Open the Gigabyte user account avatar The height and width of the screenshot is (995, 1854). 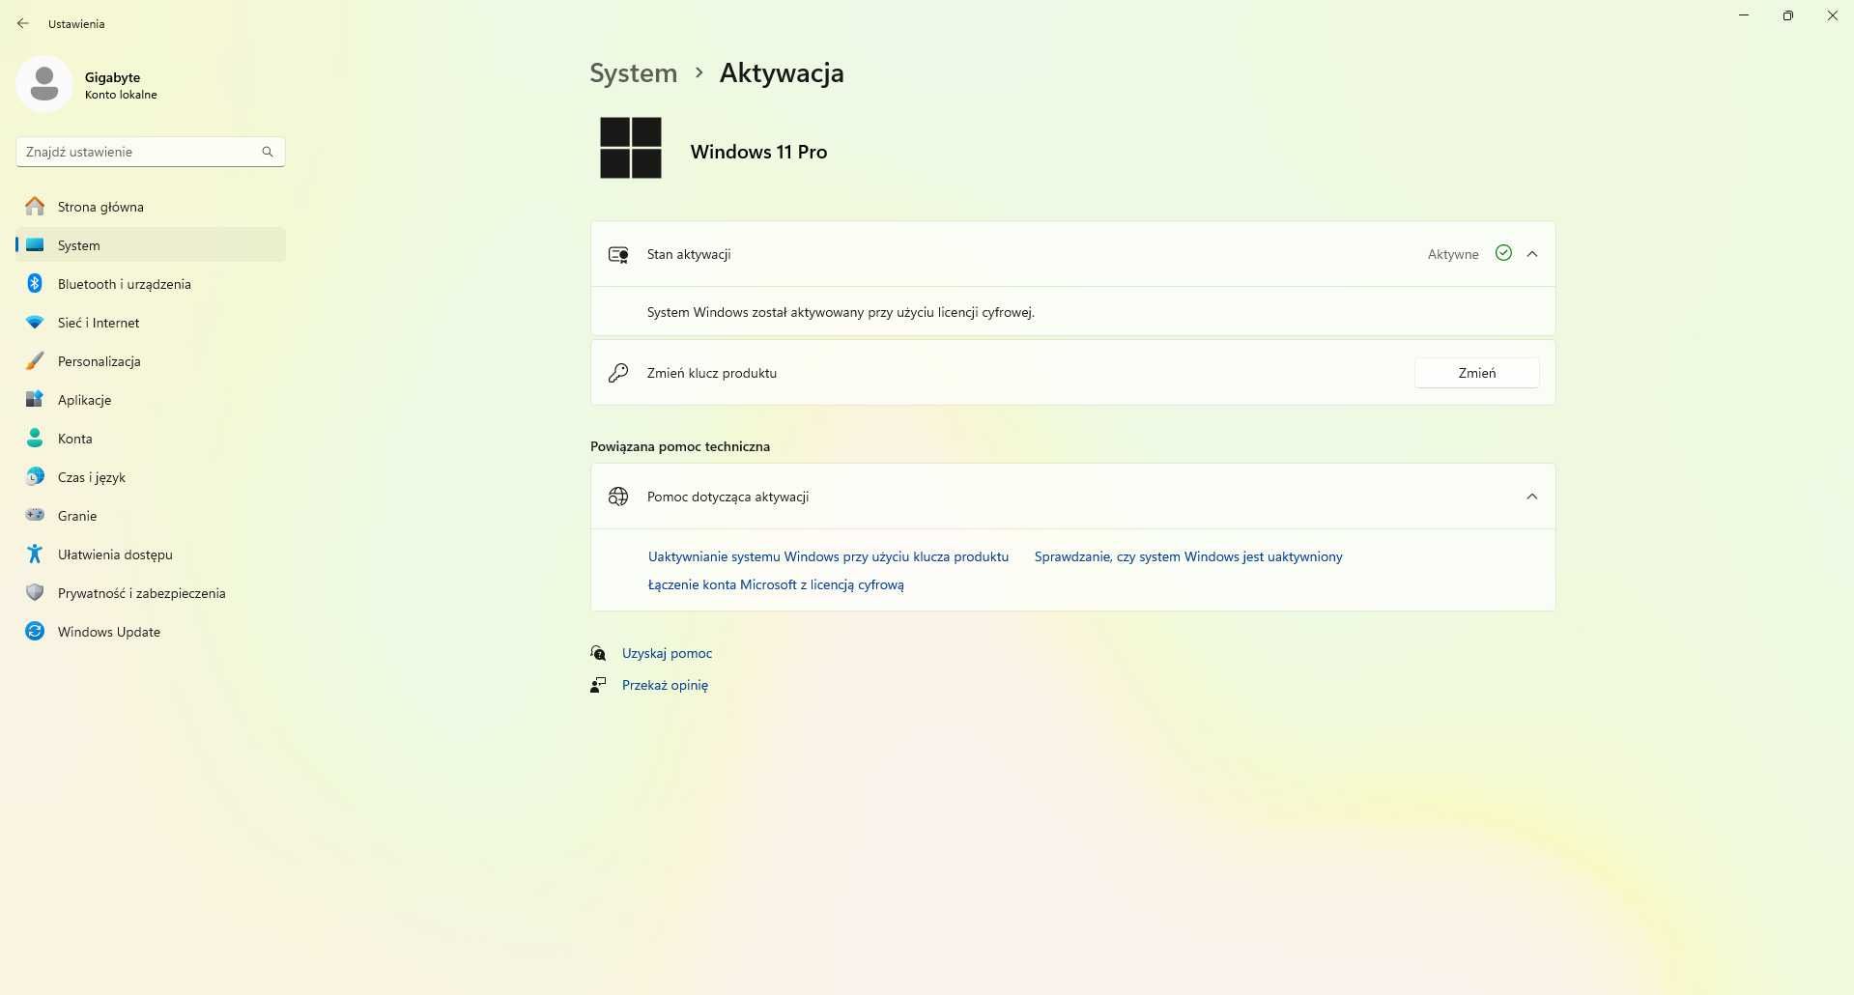44,84
